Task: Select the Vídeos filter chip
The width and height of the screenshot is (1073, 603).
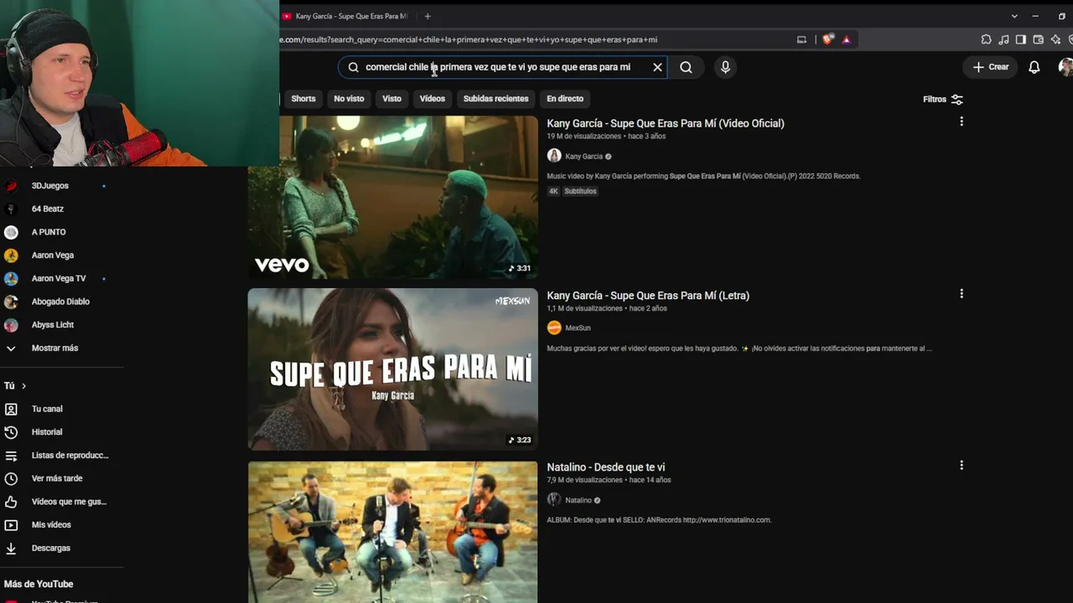Action: [x=433, y=99]
